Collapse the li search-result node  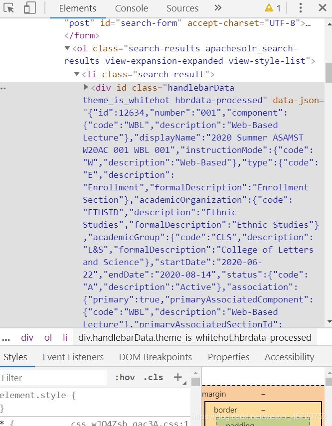click(x=77, y=74)
